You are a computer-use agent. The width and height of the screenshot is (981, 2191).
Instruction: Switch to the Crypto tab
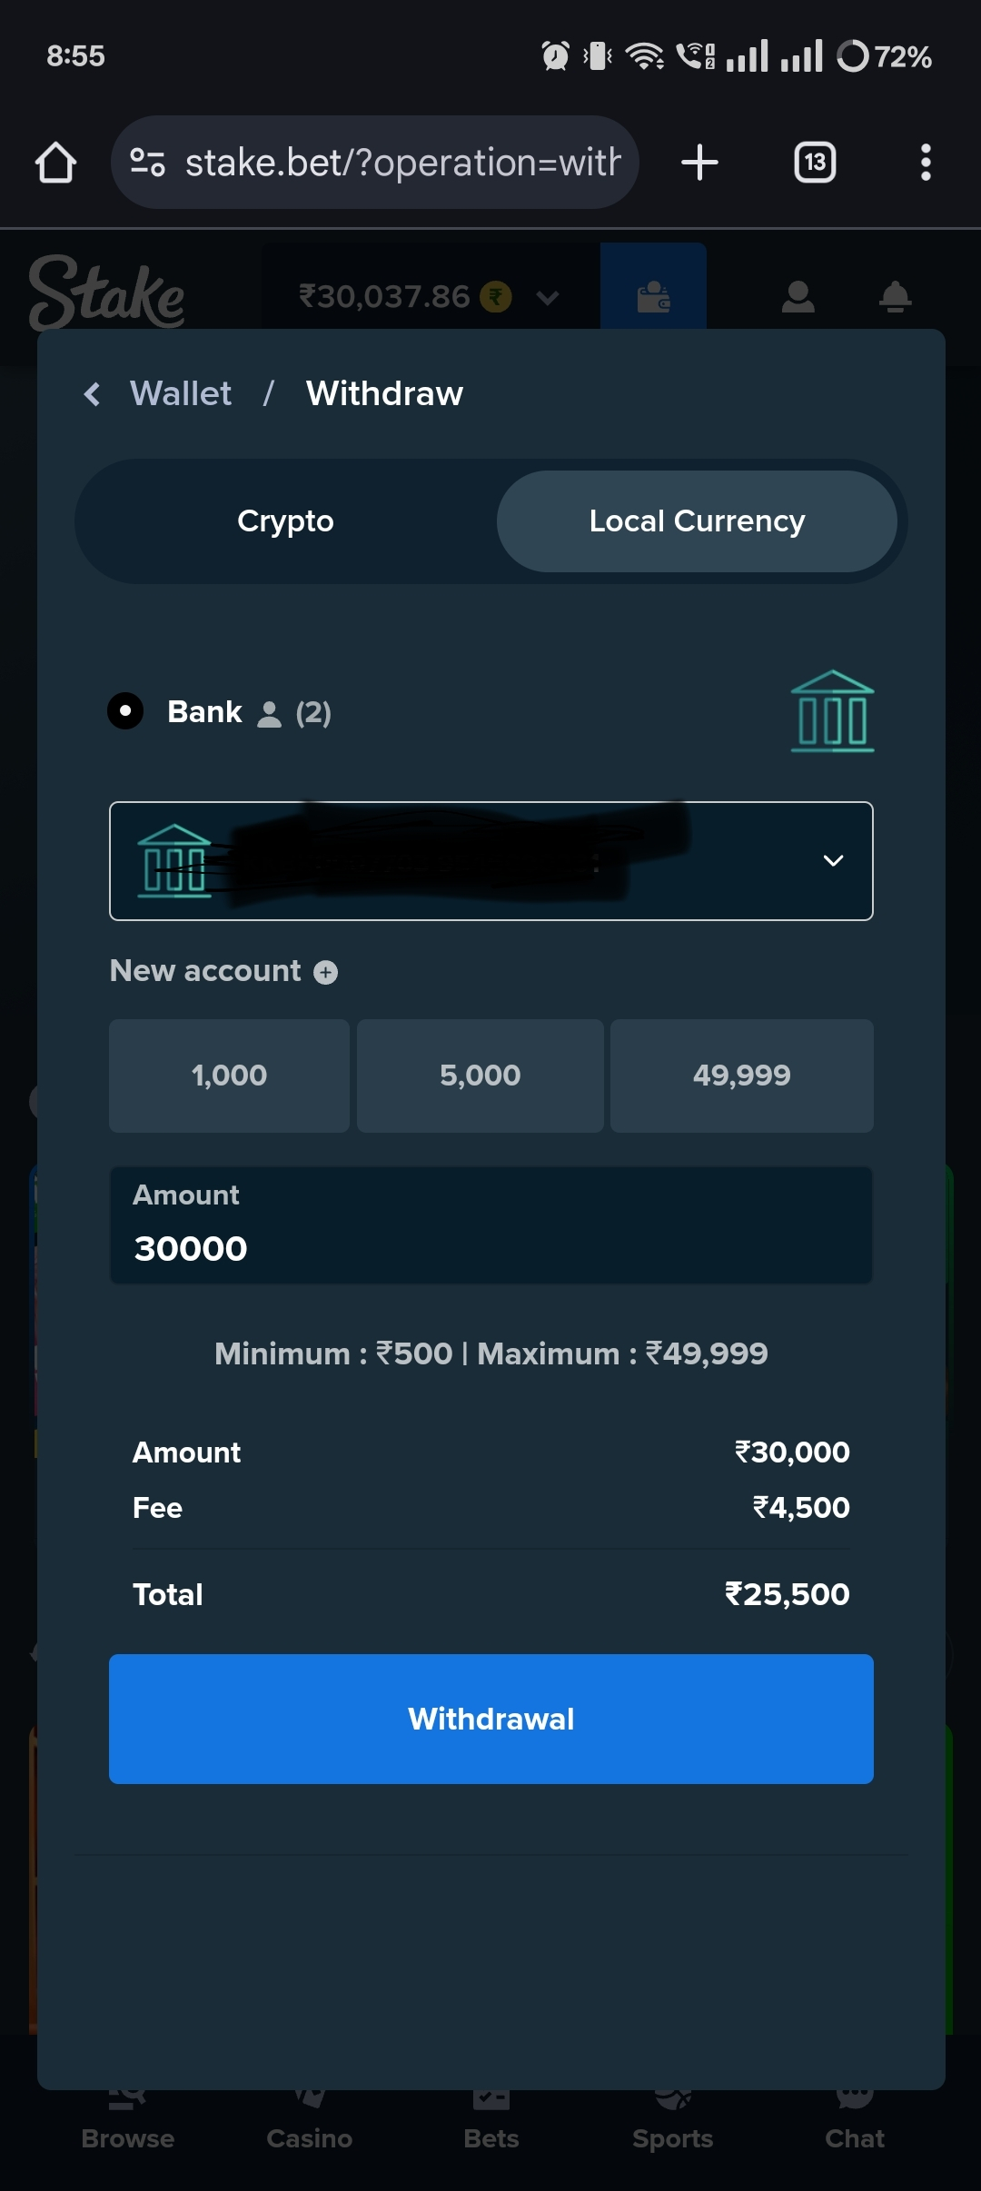pyautogui.click(x=285, y=521)
